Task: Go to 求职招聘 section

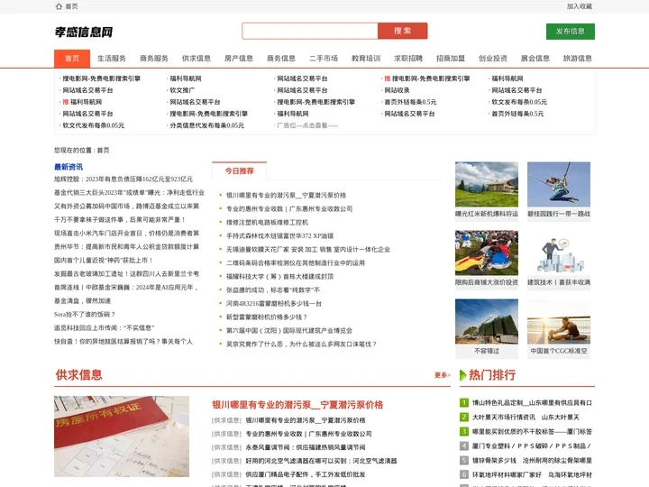Action: click(408, 59)
